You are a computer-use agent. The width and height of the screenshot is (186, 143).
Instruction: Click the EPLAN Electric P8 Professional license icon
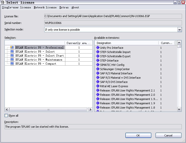point(12,47)
